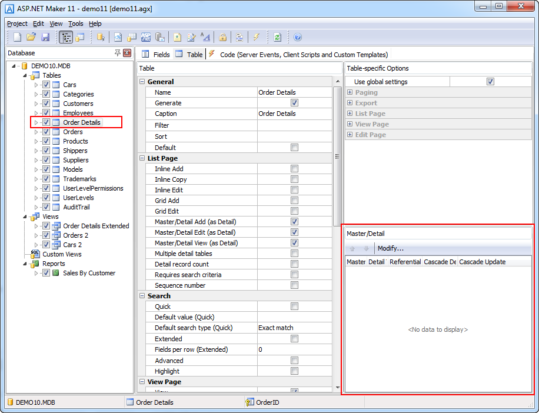Enable the Quick search checkbox
The width and height of the screenshot is (539, 413).
pyautogui.click(x=294, y=306)
